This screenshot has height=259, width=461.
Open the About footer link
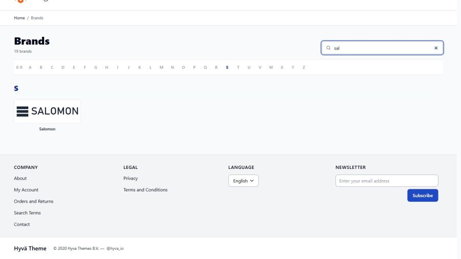(x=20, y=178)
